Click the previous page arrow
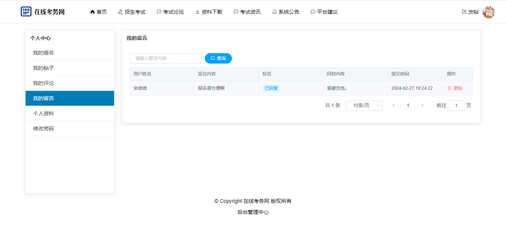The width and height of the screenshot is (506, 225). point(393,106)
